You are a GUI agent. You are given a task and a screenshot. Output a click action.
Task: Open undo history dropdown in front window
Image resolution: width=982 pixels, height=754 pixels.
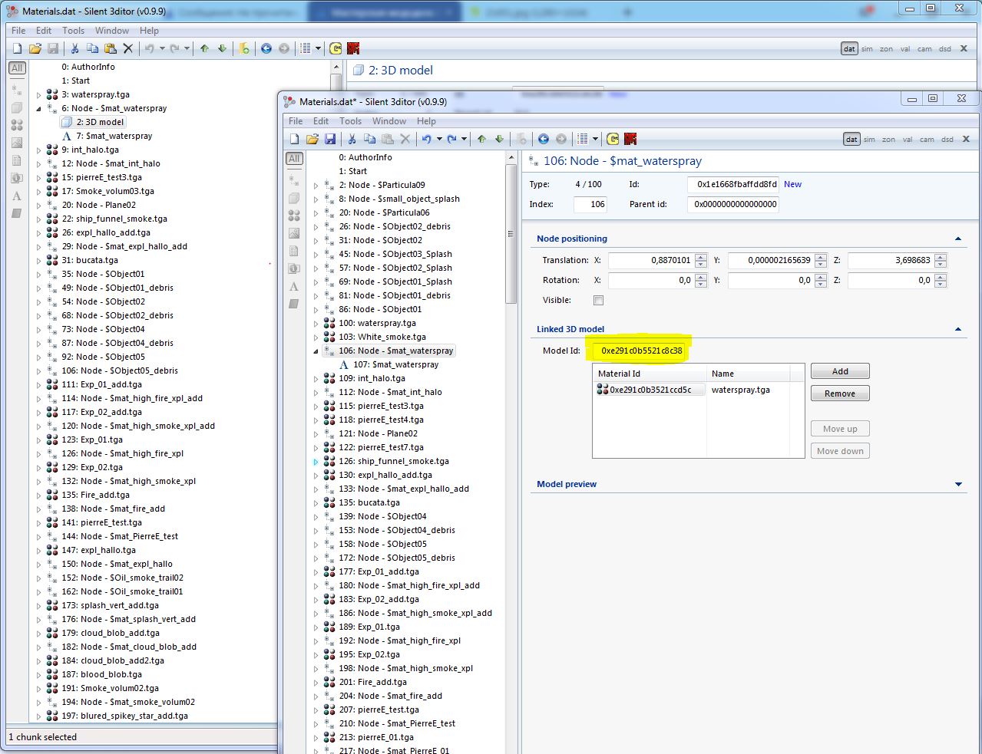[439, 140]
